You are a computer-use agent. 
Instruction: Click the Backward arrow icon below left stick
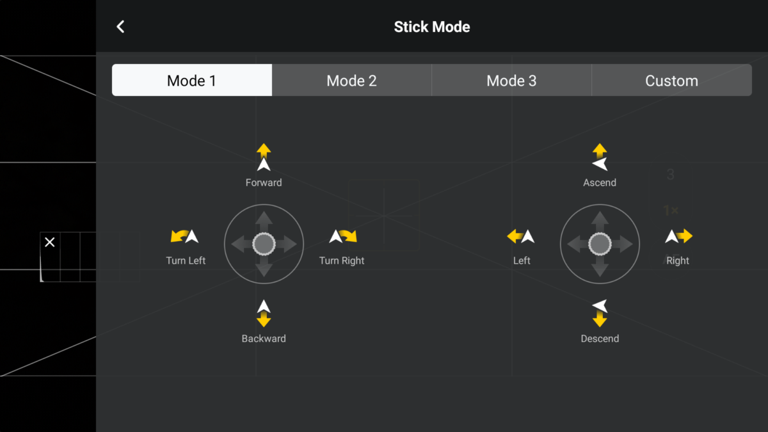point(264,314)
